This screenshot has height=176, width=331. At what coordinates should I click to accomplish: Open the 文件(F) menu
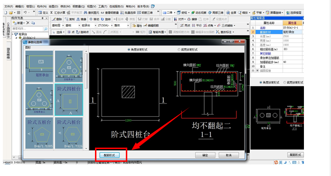pyautogui.click(x=9, y=6)
